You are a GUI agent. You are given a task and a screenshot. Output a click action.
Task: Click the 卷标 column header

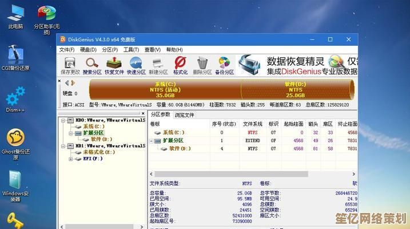click(180, 124)
